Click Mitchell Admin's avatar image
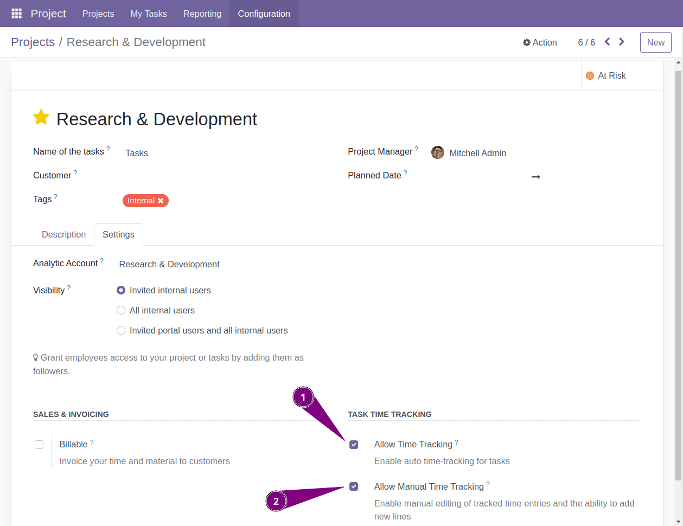 pos(437,152)
